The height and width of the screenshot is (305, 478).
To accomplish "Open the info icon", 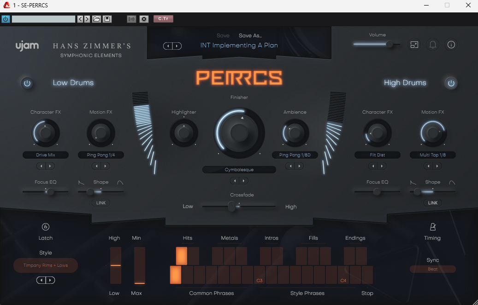I will [x=451, y=45].
